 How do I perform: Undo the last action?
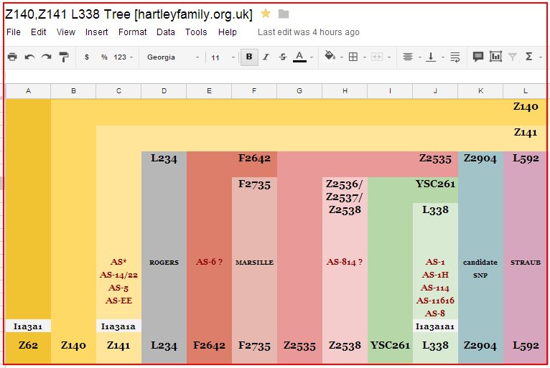29,57
